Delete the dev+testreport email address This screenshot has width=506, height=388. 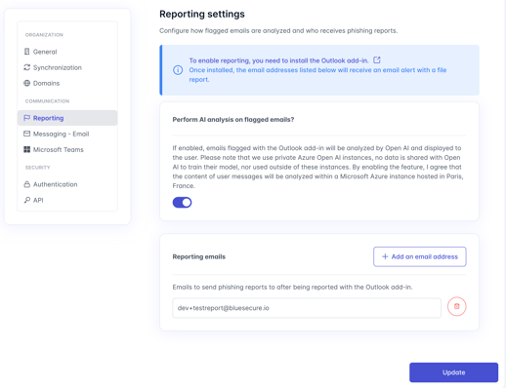click(x=456, y=306)
